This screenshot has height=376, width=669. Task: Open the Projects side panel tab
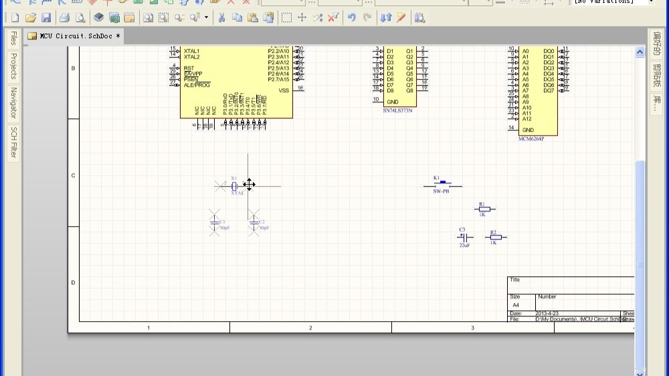(13, 66)
